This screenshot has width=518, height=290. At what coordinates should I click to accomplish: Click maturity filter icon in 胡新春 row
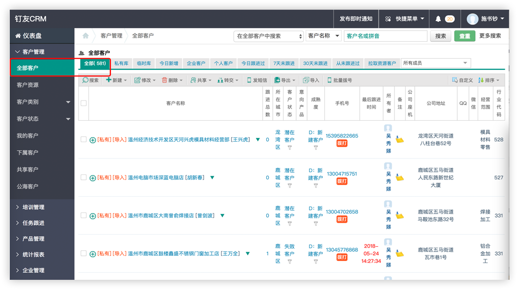pos(316,186)
